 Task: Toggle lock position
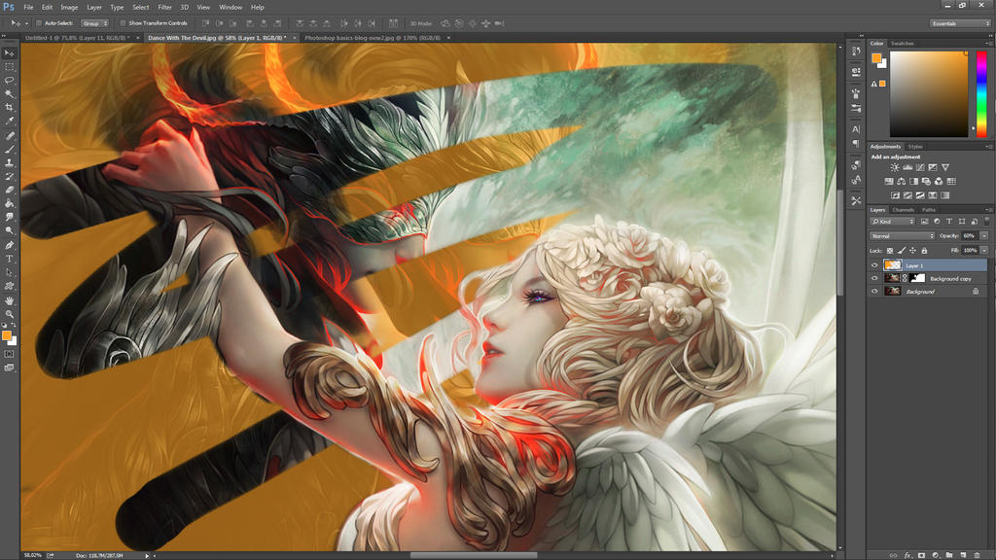912,251
